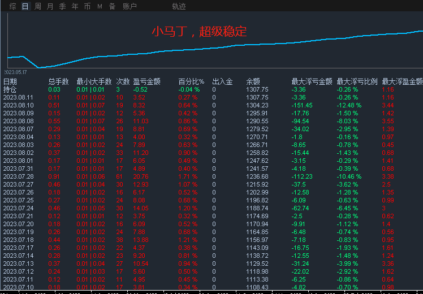Click profit amount 20.76

pyautogui.click(x=141, y=176)
